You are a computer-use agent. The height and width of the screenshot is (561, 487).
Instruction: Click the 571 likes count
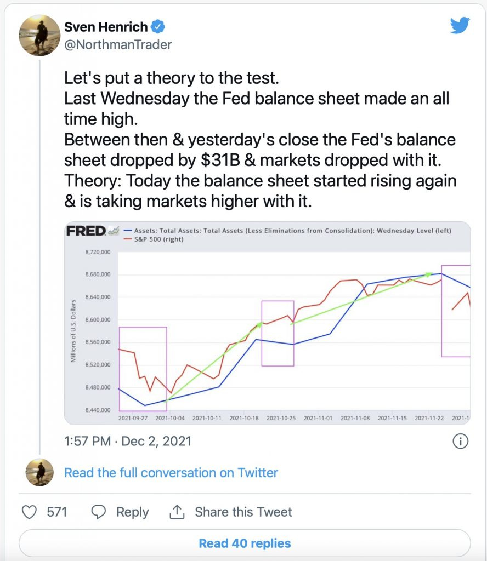[57, 512]
